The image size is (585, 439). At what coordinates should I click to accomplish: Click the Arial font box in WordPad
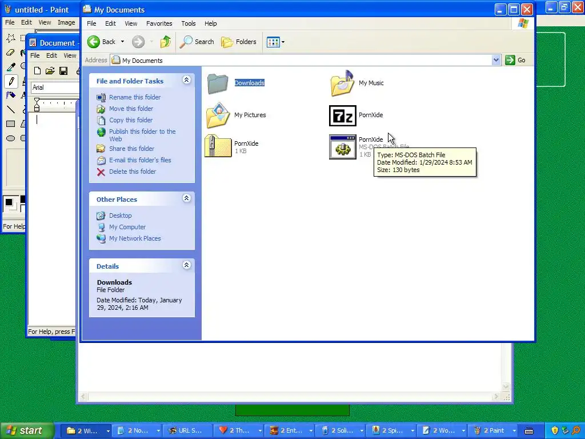tap(55, 87)
